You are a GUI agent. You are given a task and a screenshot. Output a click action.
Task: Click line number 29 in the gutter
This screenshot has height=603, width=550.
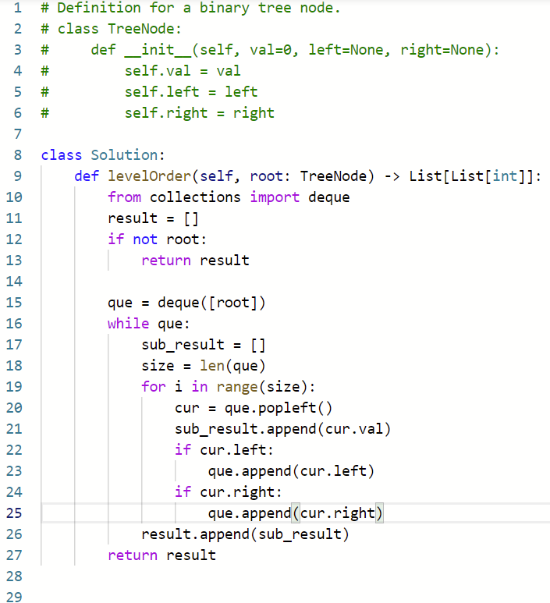point(14,597)
